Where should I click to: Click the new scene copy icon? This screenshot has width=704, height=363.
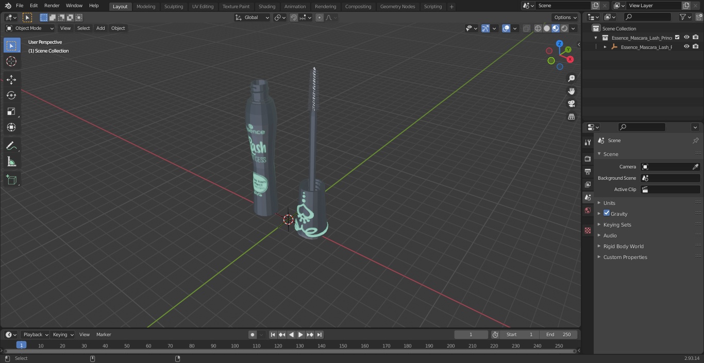(x=595, y=5)
